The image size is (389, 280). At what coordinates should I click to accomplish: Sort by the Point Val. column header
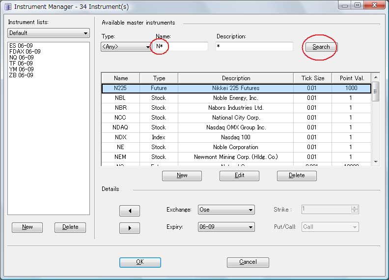[x=352, y=78]
